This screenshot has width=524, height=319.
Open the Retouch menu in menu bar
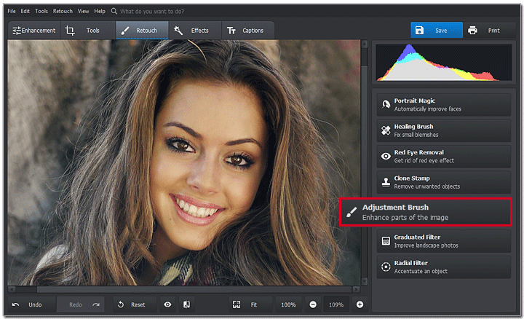coord(63,11)
